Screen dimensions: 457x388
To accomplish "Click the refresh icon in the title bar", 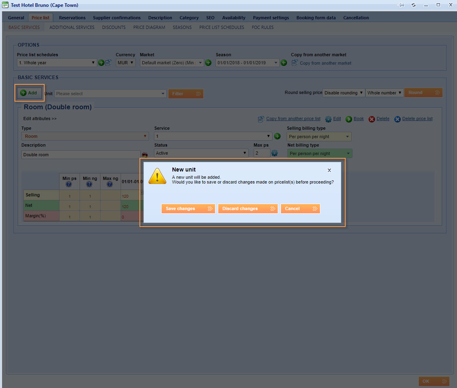I will tap(414, 5).
